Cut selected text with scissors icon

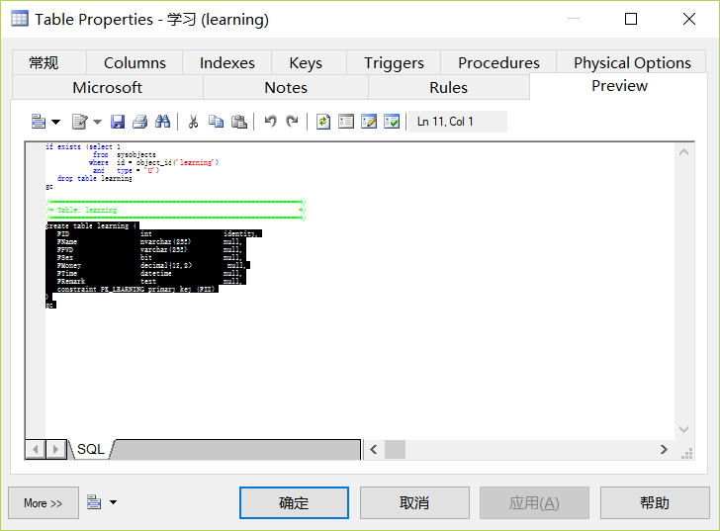193,122
